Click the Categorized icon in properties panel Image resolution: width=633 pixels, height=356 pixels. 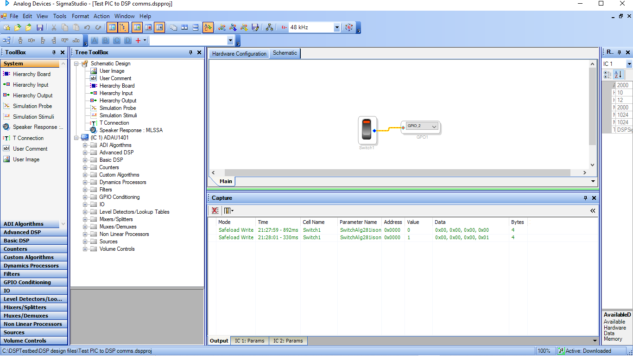(608, 74)
